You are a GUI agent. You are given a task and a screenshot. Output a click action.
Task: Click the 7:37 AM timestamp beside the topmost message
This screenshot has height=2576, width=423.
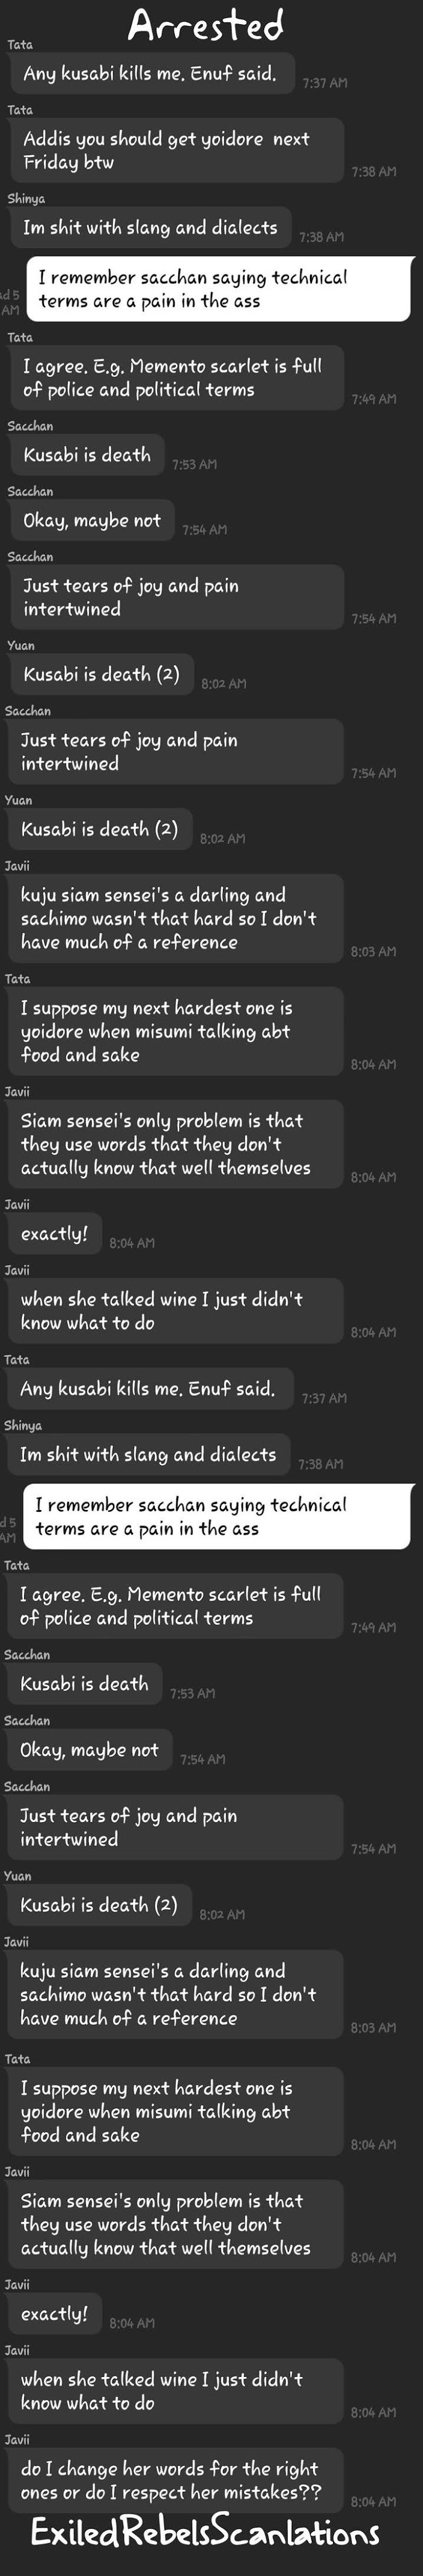(325, 83)
